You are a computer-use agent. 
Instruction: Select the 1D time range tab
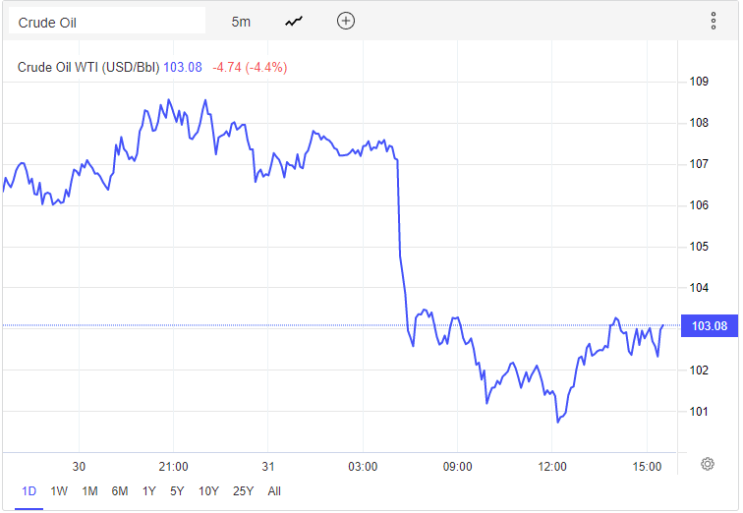(29, 490)
